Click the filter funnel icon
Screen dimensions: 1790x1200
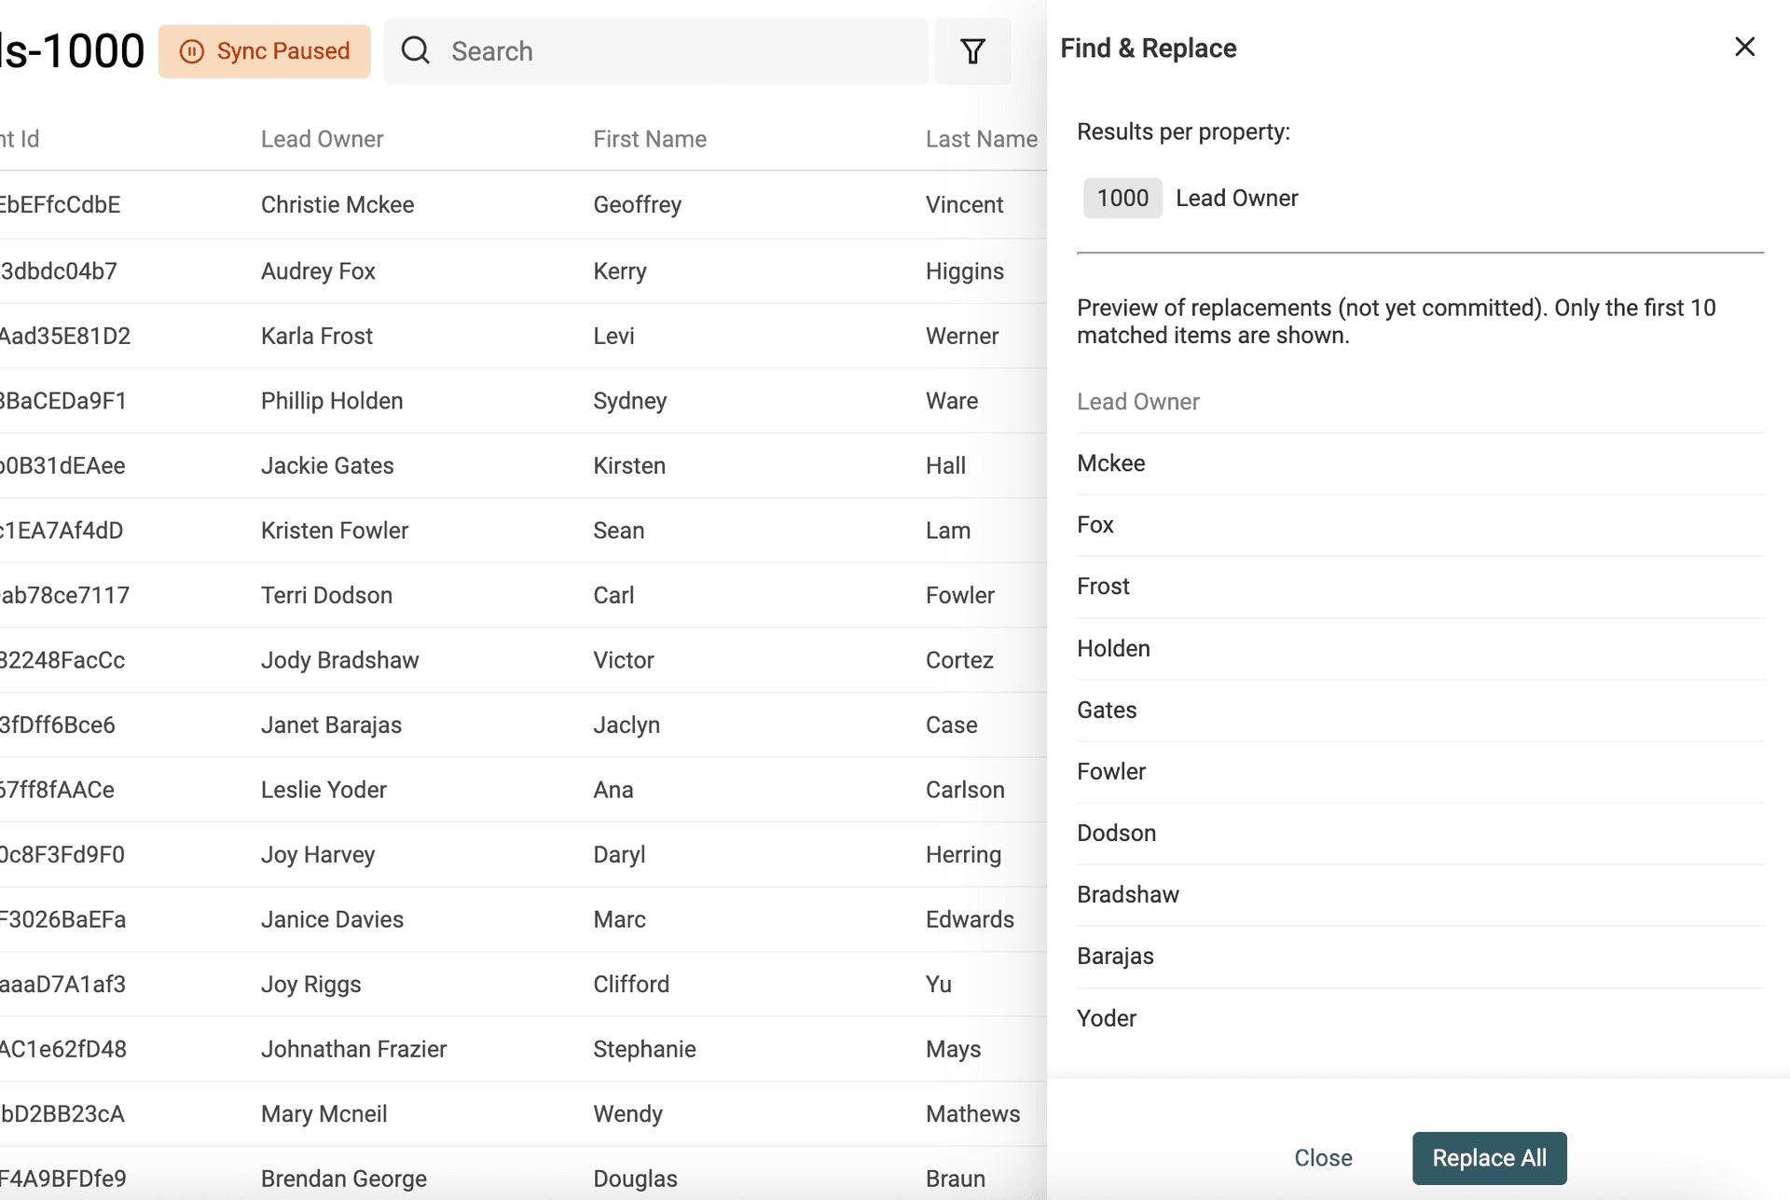click(x=972, y=51)
